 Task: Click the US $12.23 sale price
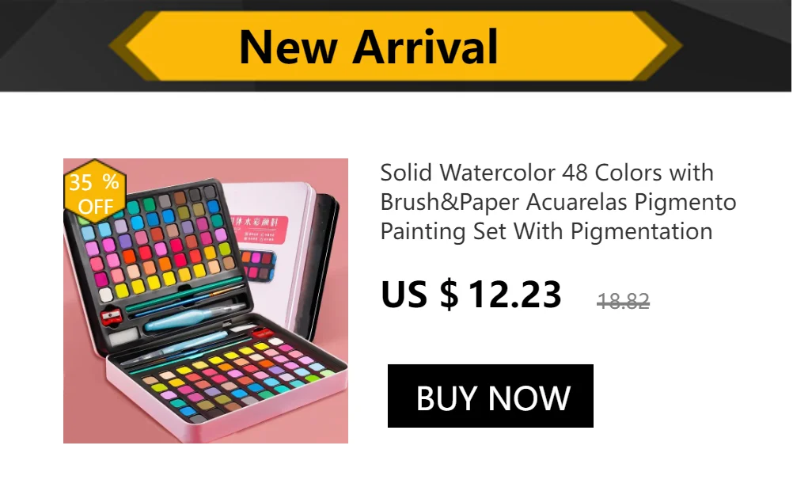471,294
